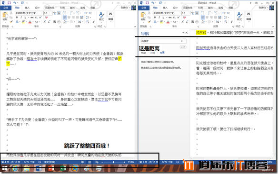Viewport: 278px width, 174px height.
Task: Open navigation pane options arrow
Action: point(183,33)
